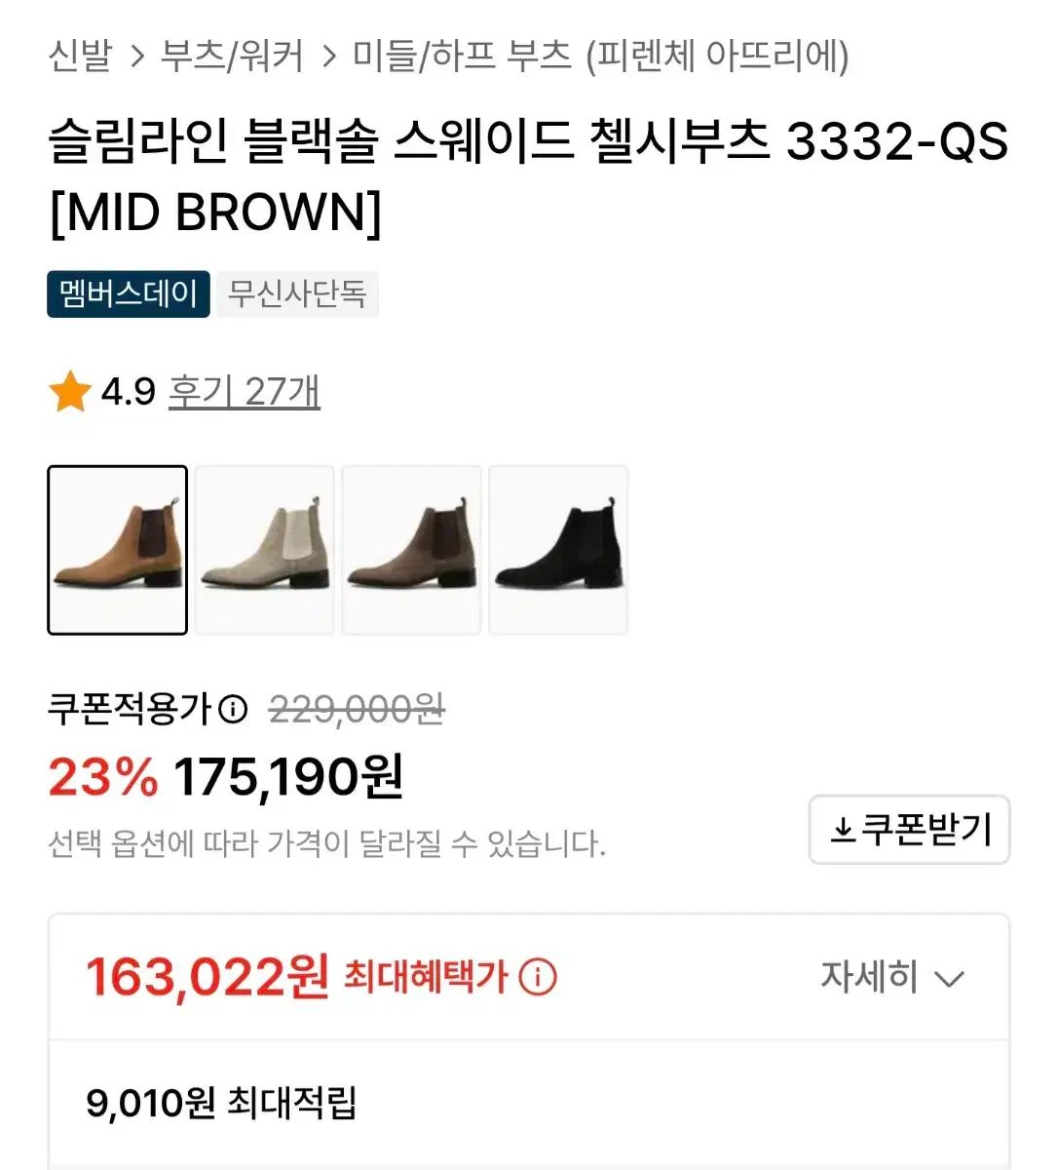Select the mid brown boot color thumbnail
The width and height of the screenshot is (1058, 1170).
(118, 550)
